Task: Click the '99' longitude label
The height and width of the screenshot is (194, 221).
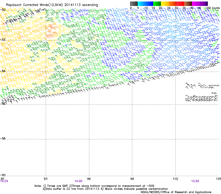Action: click(132, 179)
